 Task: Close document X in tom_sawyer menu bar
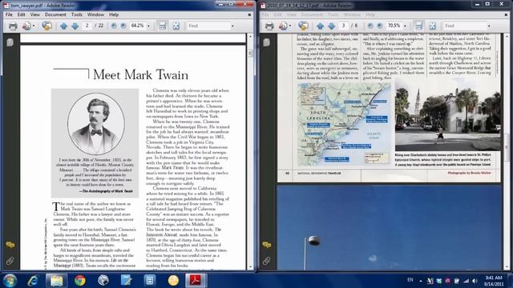249,14
